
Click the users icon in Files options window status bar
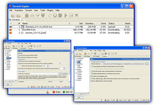click(117, 100)
